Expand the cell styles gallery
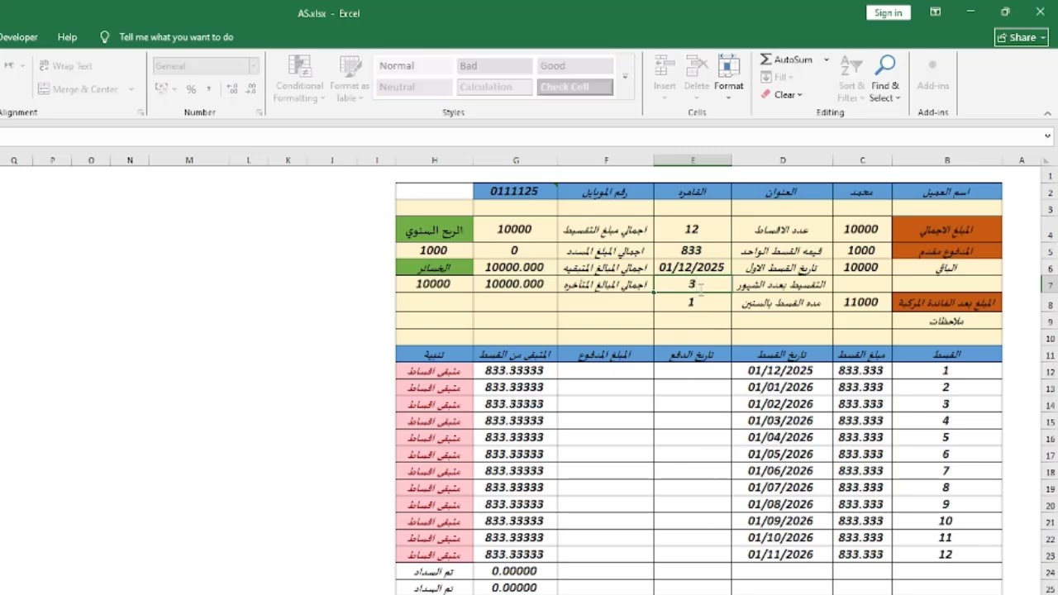1058x595 pixels. [625, 77]
